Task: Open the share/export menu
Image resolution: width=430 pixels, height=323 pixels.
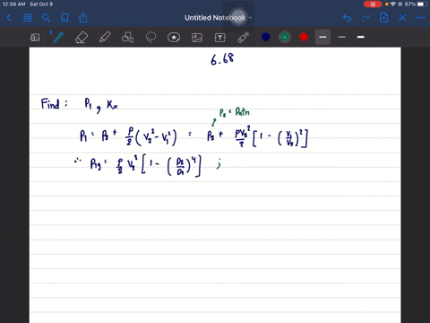Action: pyautogui.click(x=83, y=18)
